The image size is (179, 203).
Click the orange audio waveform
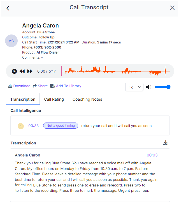click(x=115, y=71)
